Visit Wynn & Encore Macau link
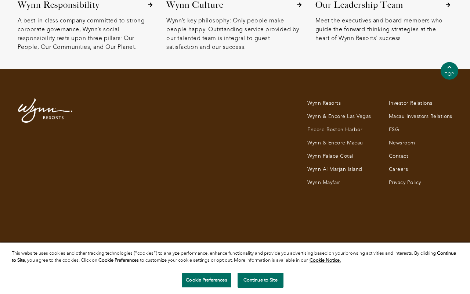Image resolution: width=470 pixels, height=294 pixels. [335, 143]
